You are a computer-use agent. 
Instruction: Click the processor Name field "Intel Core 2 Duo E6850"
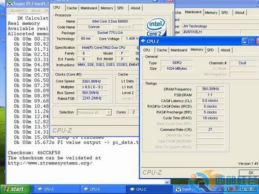pyautogui.click(x=110, y=21)
